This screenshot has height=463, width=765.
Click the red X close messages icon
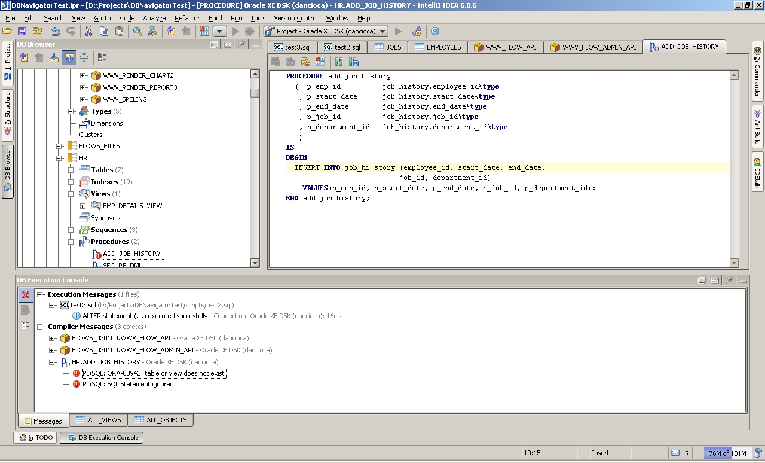pos(26,295)
